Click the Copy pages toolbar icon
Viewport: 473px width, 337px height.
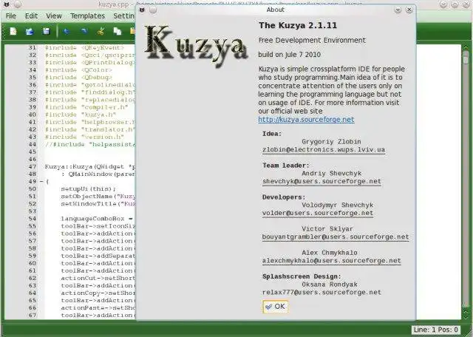pos(118,31)
